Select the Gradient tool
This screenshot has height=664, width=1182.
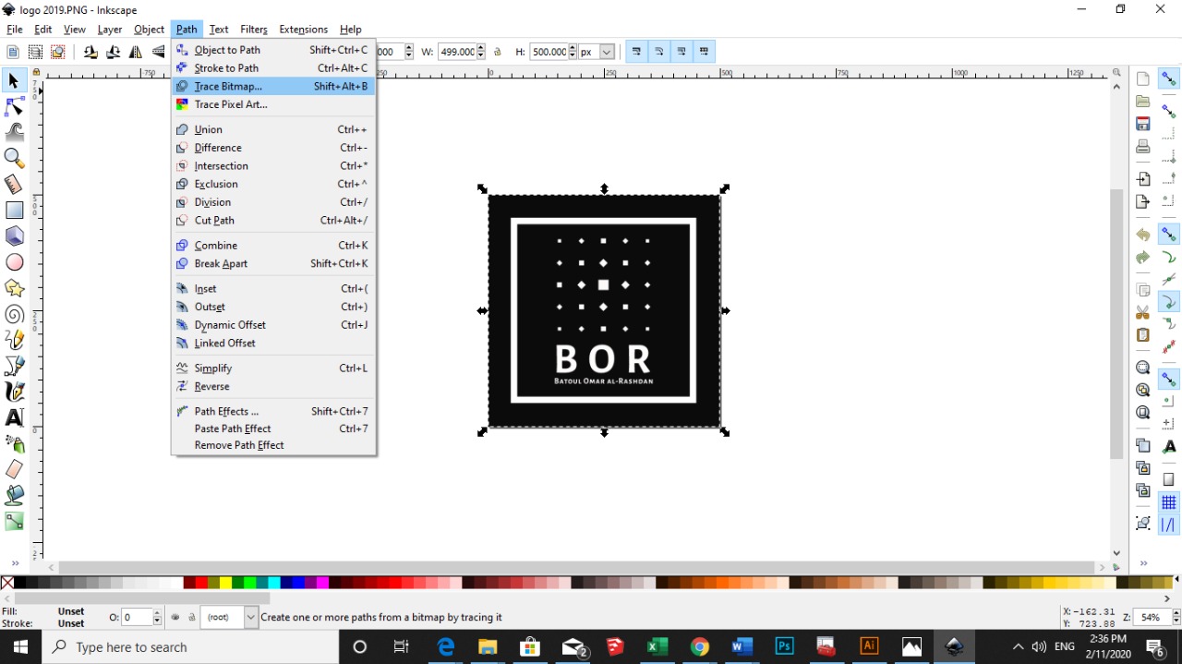click(x=14, y=522)
